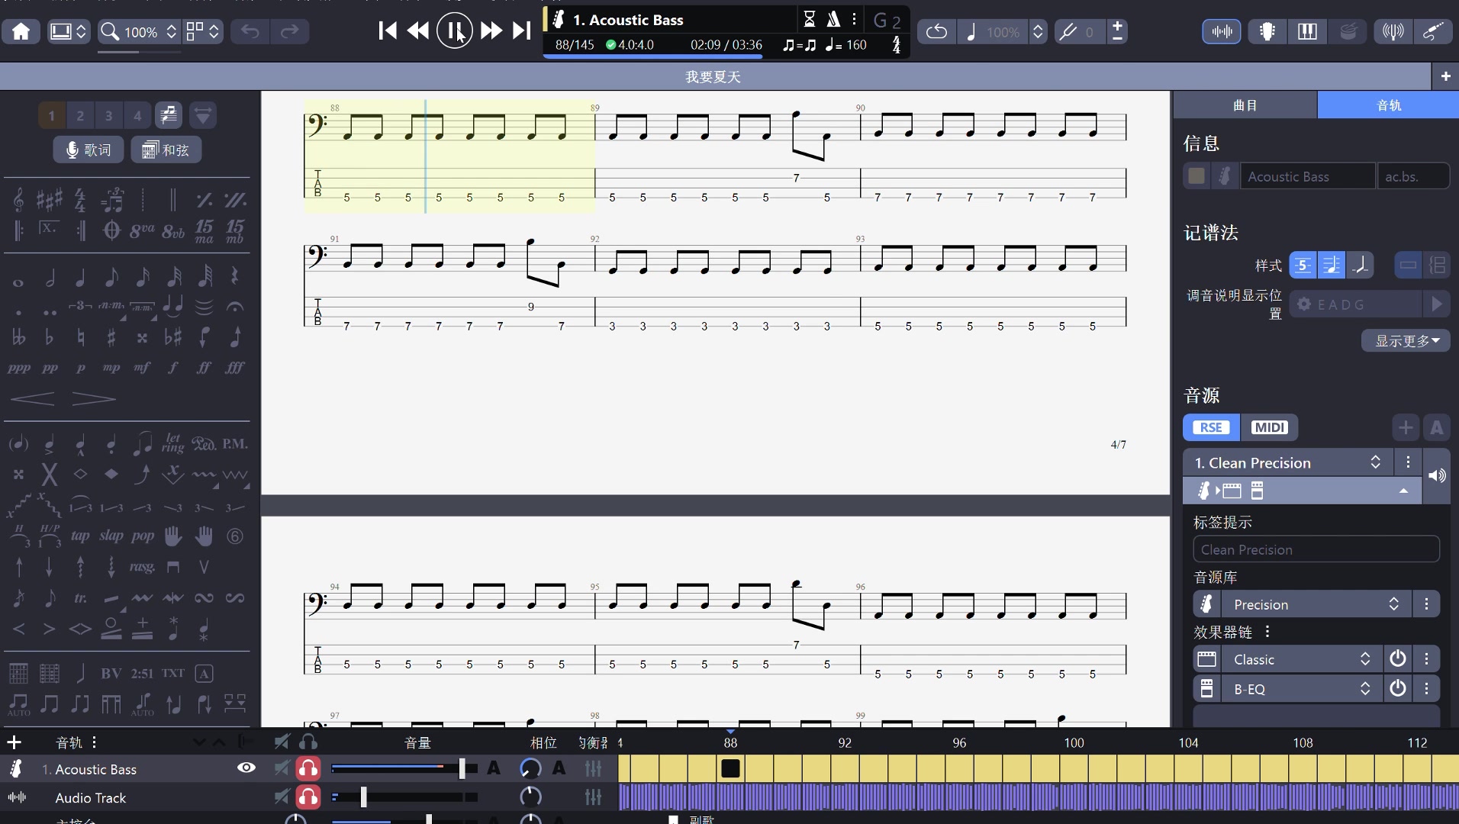Open the line-in guitar icon
The height and width of the screenshot is (824, 1459).
click(x=1433, y=31)
